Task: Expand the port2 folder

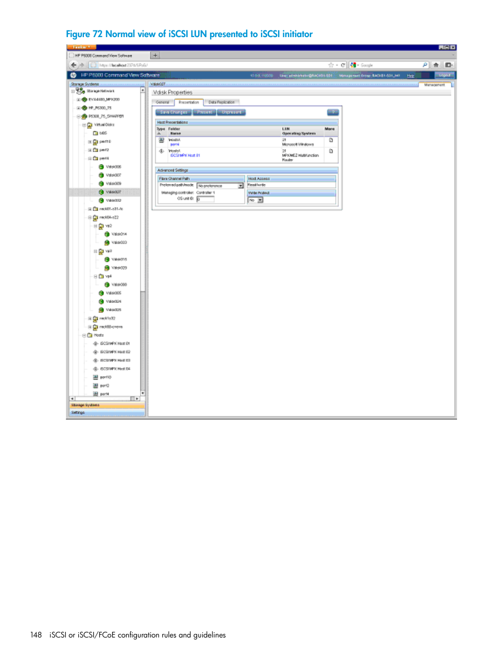Action: click(x=90, y=150)
